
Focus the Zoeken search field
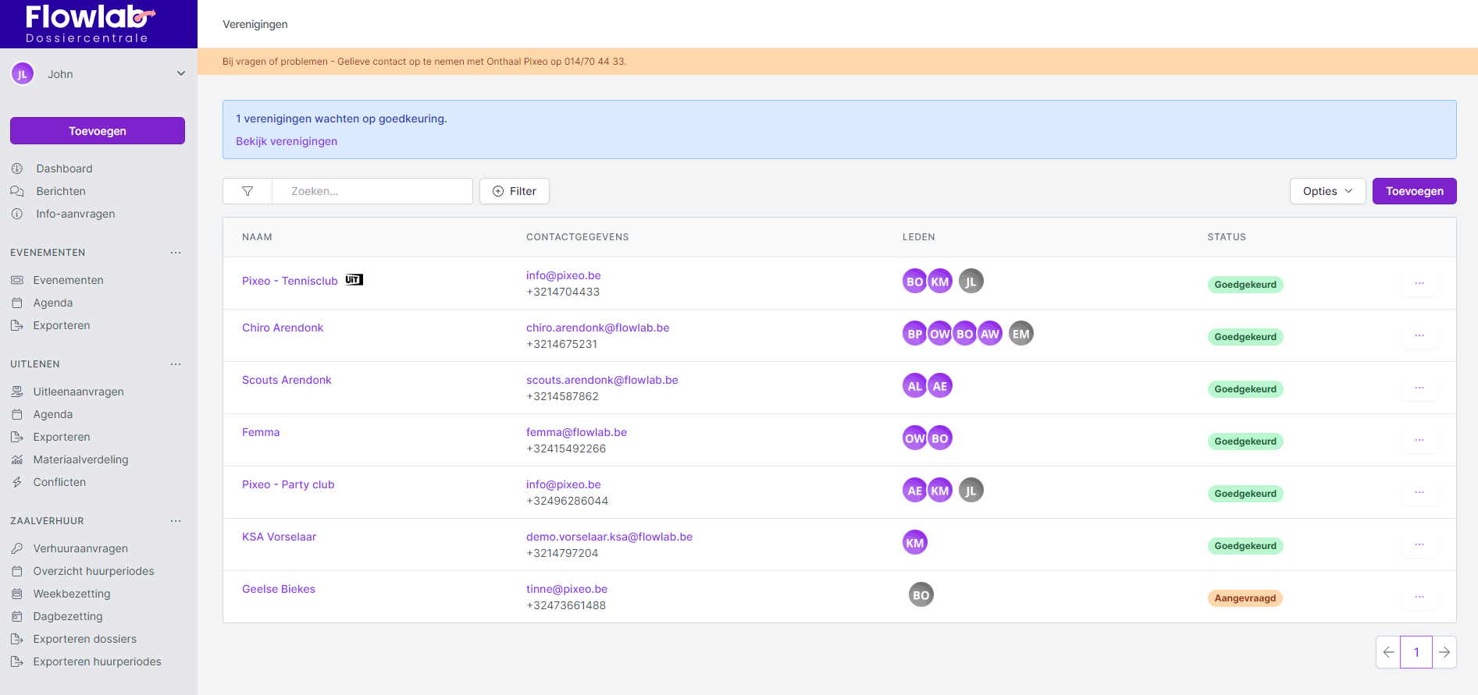pyautogui.click(x=372, y=191)
